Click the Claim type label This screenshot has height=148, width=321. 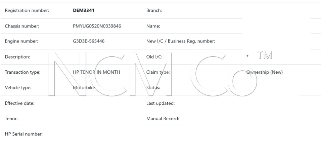click(x=158, y=72)
